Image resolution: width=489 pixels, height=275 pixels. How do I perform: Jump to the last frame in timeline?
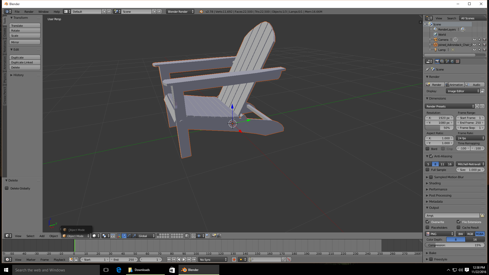194,259
